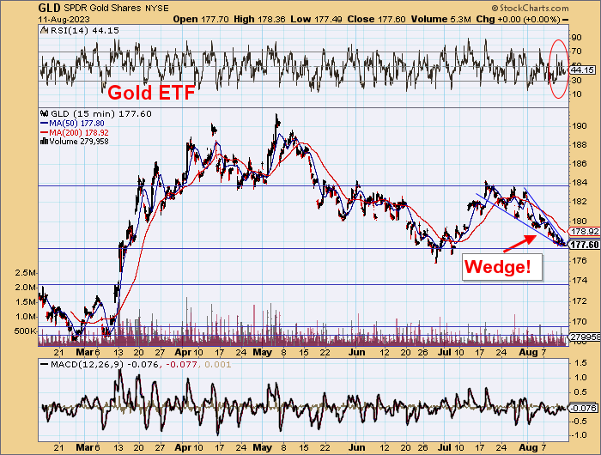
Task: Click the -1.0 level on MACD axis
Action: pyautogui.click(x=579, y=435)
